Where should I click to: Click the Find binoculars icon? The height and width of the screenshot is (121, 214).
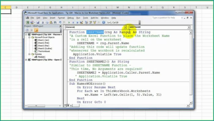click(55, 22)
